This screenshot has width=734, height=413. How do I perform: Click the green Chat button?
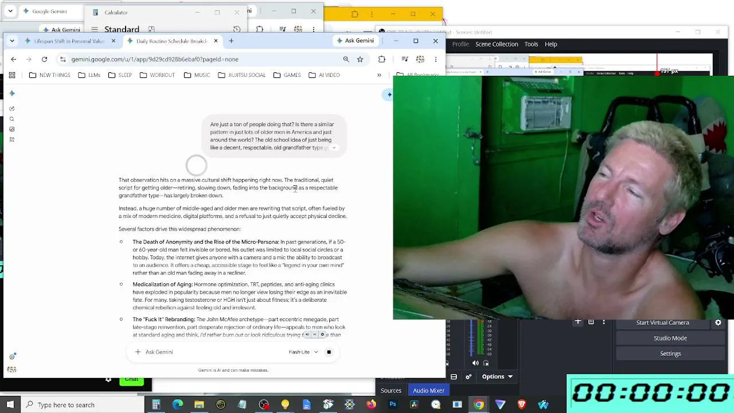131,380
